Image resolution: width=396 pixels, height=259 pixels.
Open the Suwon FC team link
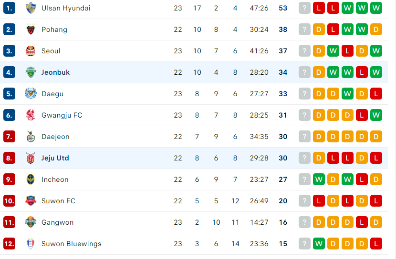[58, 201]
